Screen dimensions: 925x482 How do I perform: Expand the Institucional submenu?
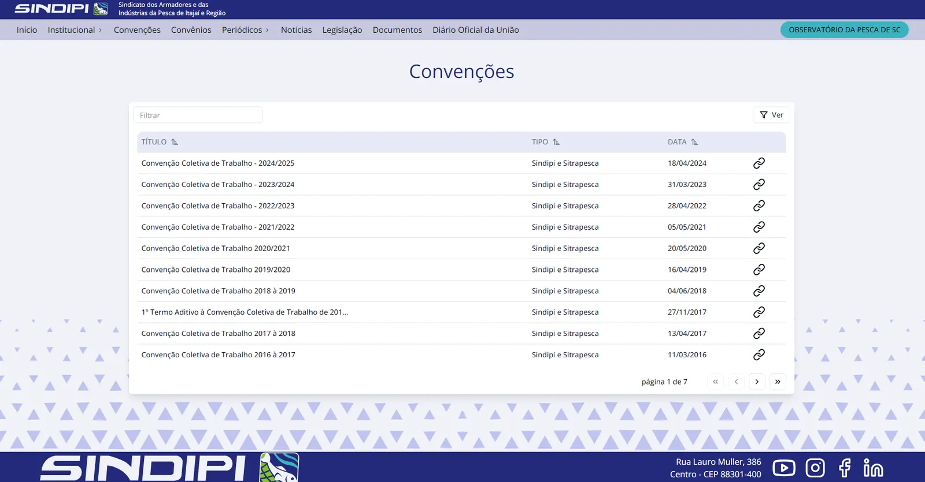(x=75, y=30)
